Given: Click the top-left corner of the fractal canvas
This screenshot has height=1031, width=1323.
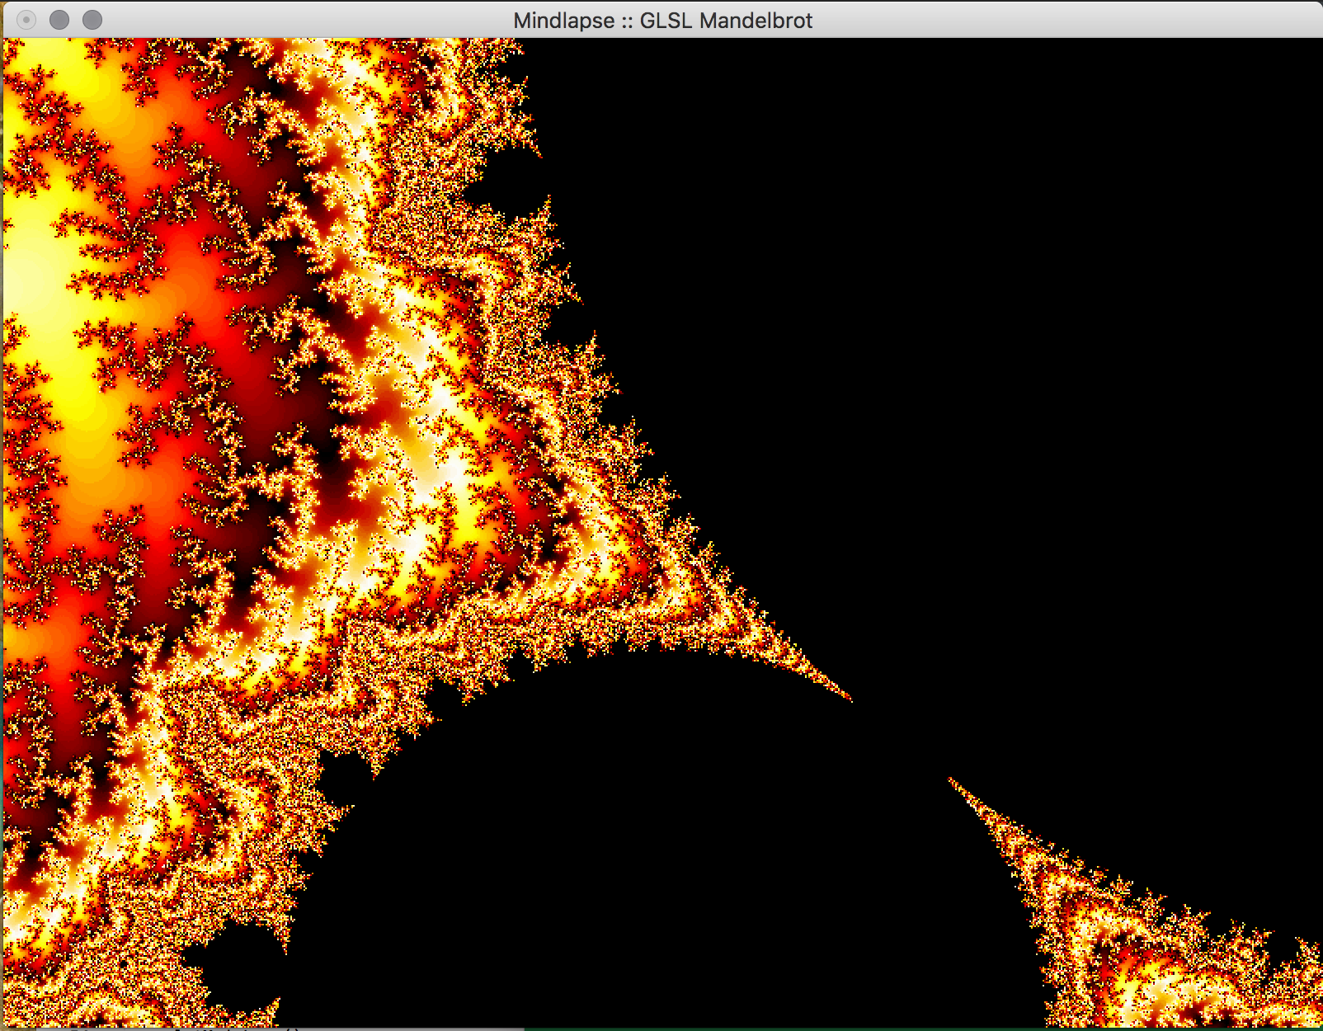Looking at the screenshot, I should click(10, 45).
